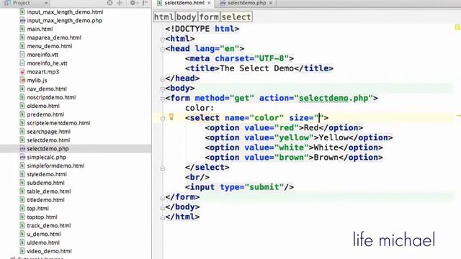Click file icon next to main.html
This screenshot has height=259, width=461.
tap(22, 29)
